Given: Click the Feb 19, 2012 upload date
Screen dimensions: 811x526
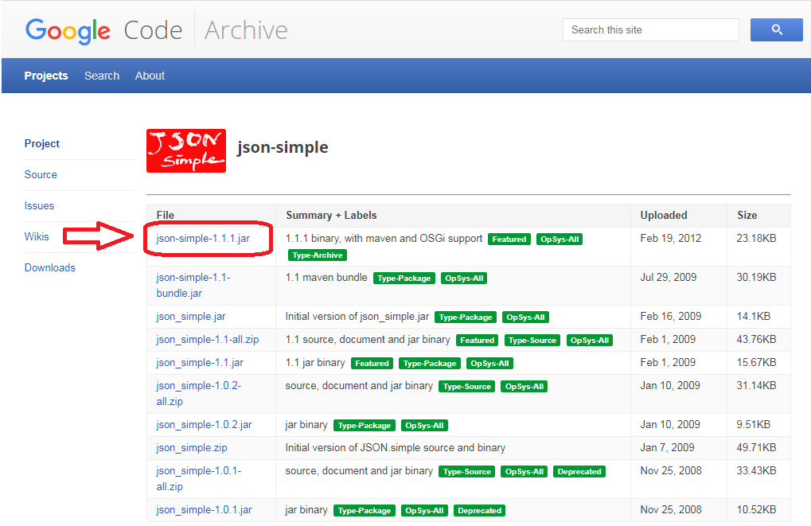Looking at the screenshot, I should (671, 239).
